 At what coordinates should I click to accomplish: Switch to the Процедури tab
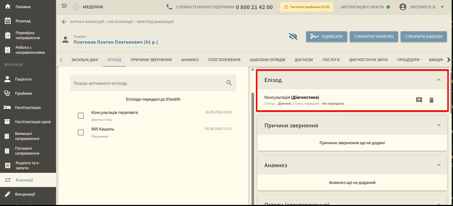(x=408, y=60)
